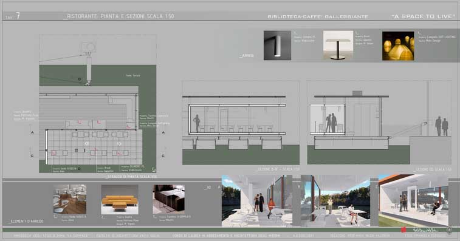Click the Sezione B-B drawing
This screenshot has width=460, height=241.
tap(241, 123)
